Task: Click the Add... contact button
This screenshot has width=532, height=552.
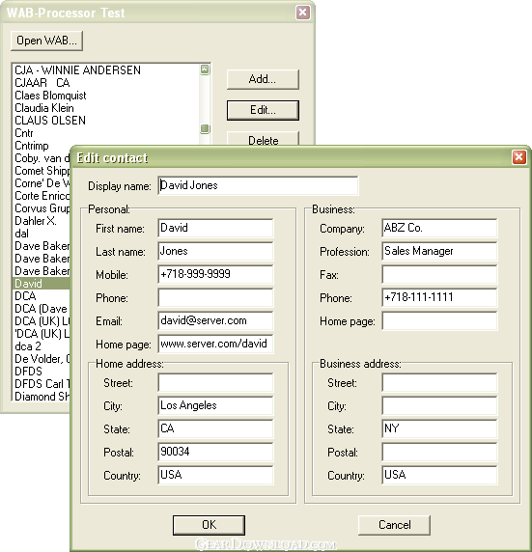Action: [x=263, y=79]
